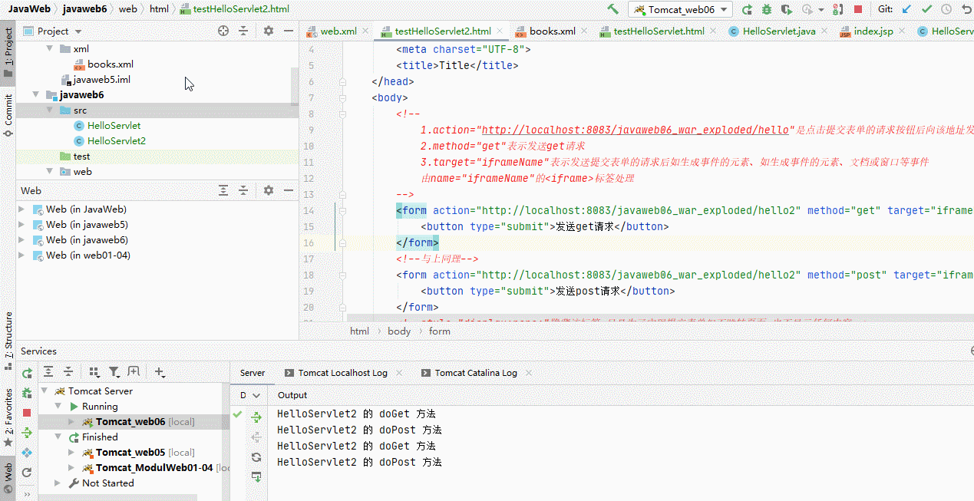Screen dimensions: 974x501
Task: Expand Web (in javaweb5) node
Action: point(22,225)
